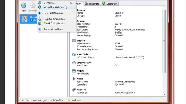Click the 'D:' host drive value

(x=116, y=66)
